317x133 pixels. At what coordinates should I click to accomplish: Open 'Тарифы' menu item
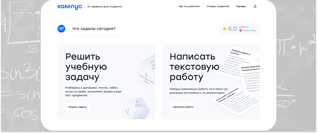pos(241,7)
